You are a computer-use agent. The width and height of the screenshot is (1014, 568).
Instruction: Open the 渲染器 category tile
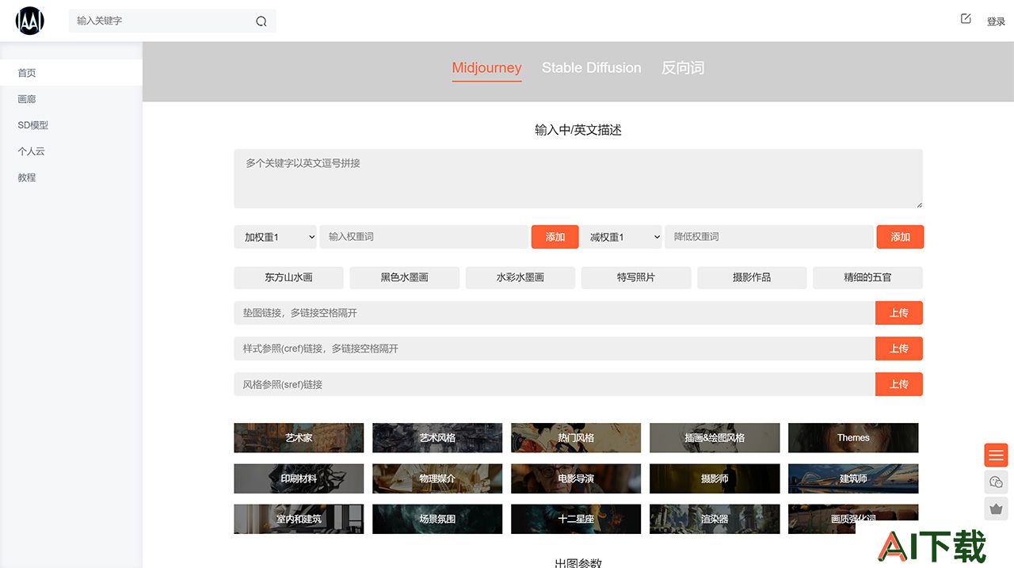click(x=715, y=519)
